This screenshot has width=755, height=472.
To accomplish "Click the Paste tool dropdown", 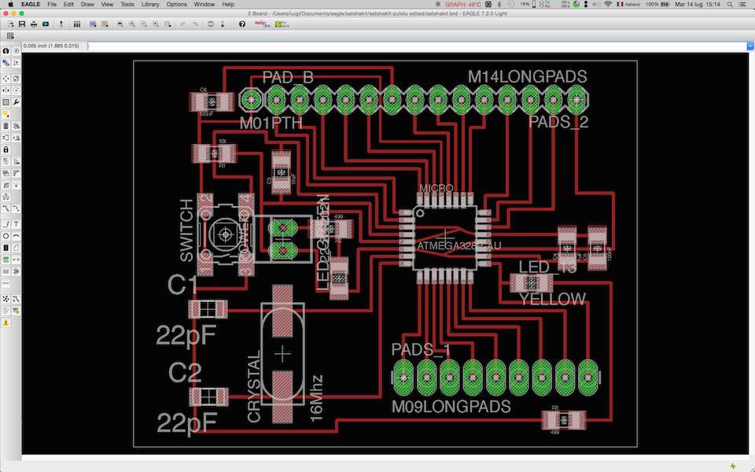I will click(x=7, y=114).
